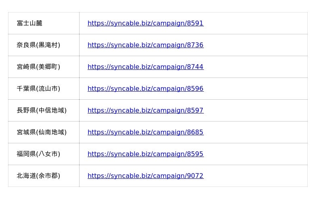Click the 長野県(中信地域) text
Viewport: 323px width, 199px height.
[x=42, y=111]
